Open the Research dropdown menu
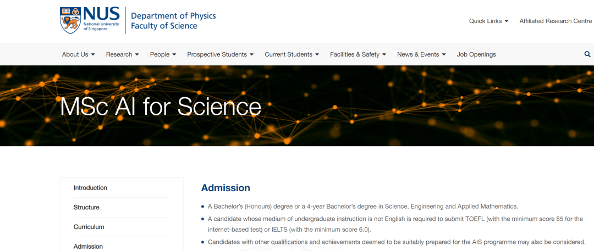This screenshot has height=251, width=594. (122, 54)
